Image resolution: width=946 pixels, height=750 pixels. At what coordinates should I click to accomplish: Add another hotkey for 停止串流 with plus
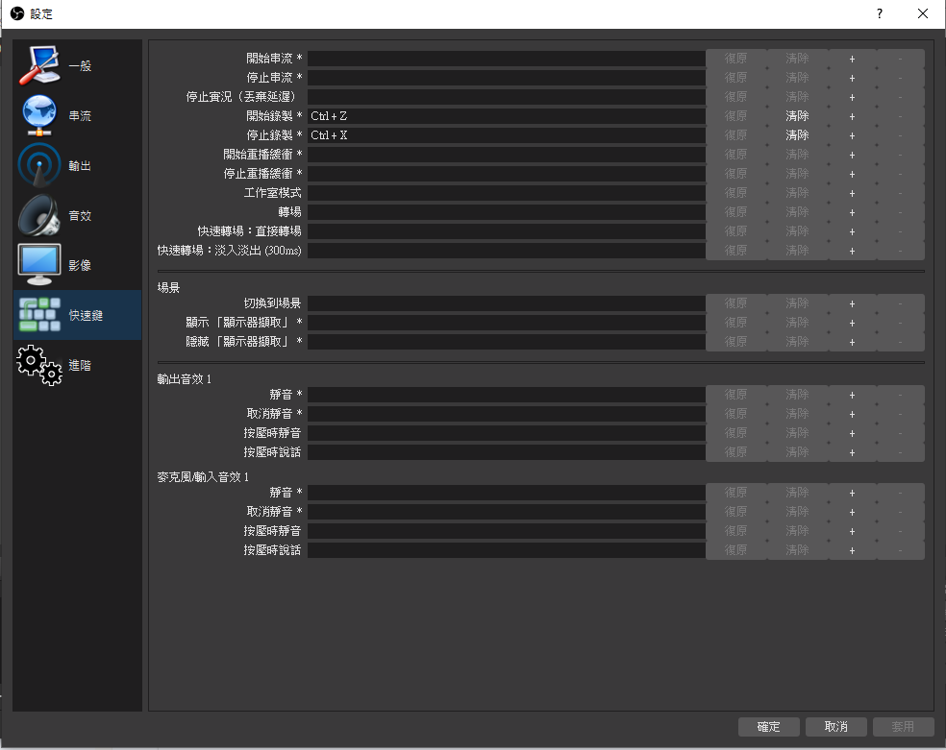(852, 78)
